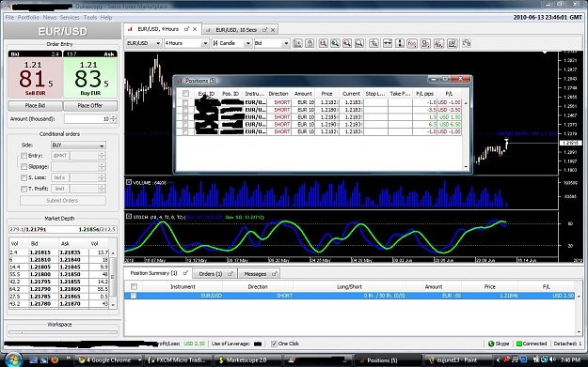Viewport: 588px width, 367px height.
Task: Open the File menu
Action: 9,18
